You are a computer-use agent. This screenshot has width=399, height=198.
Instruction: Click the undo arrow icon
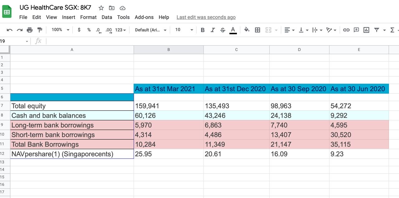(10, 30)
